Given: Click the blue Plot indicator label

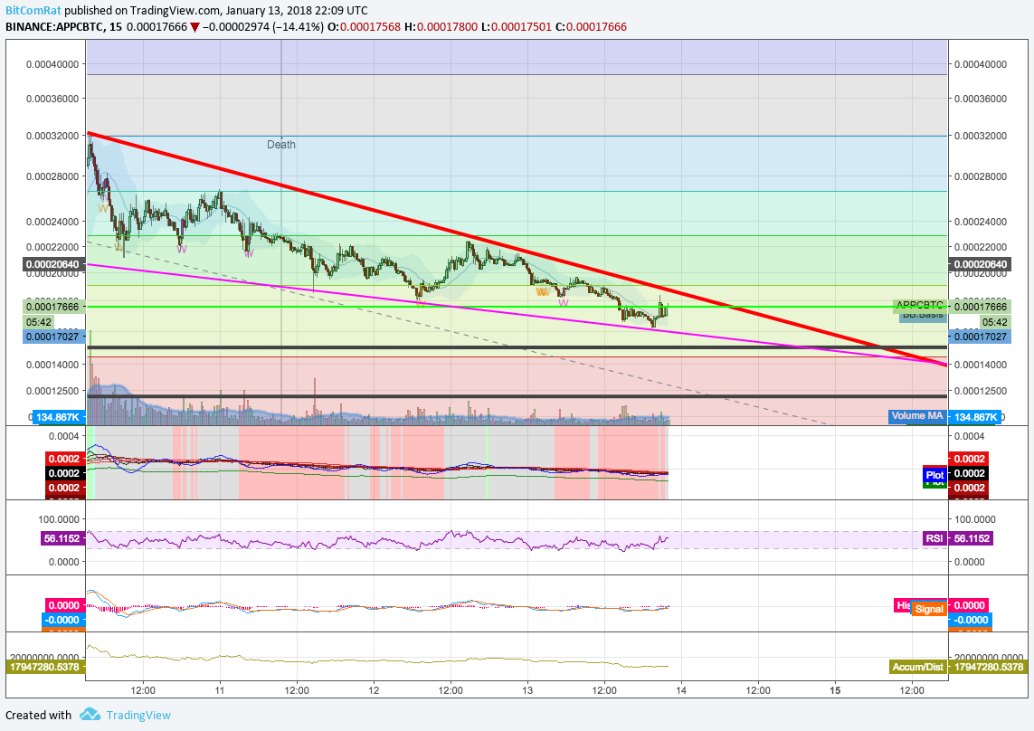Looking at the screenshot, I should pos(934,475).
